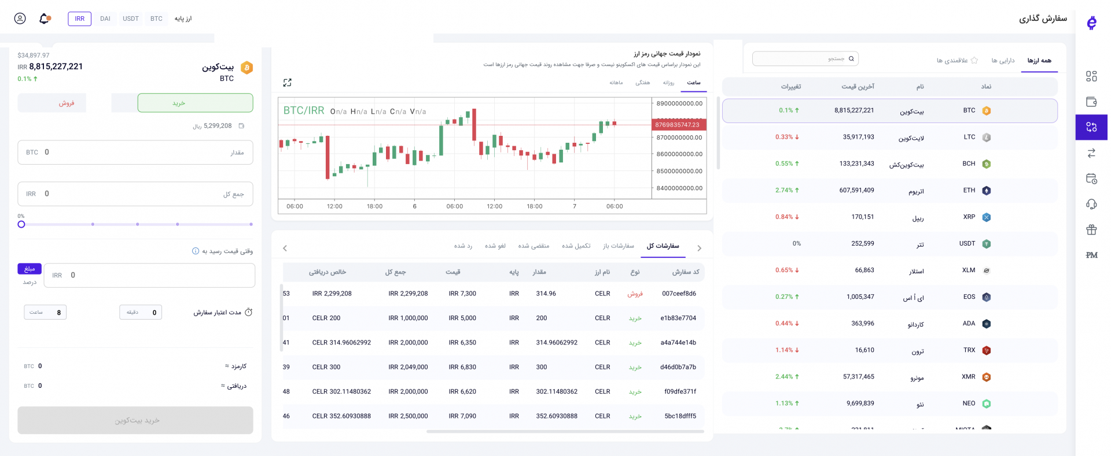1111x456 pixels.
Task: Select the لایت‌کوین LTC row
Action: point(890,137)
